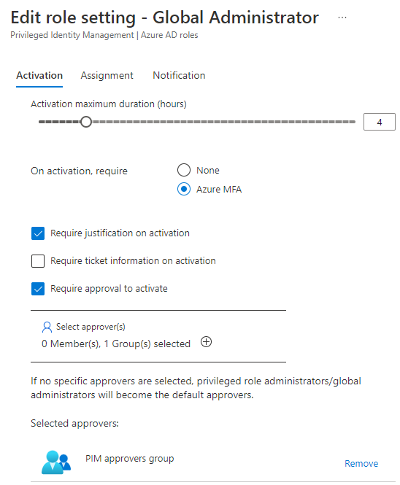This screenshot has width=400, height=485.
Task: Click the Privileged Identity Management breadcrumb text
Action: (72, 35)
